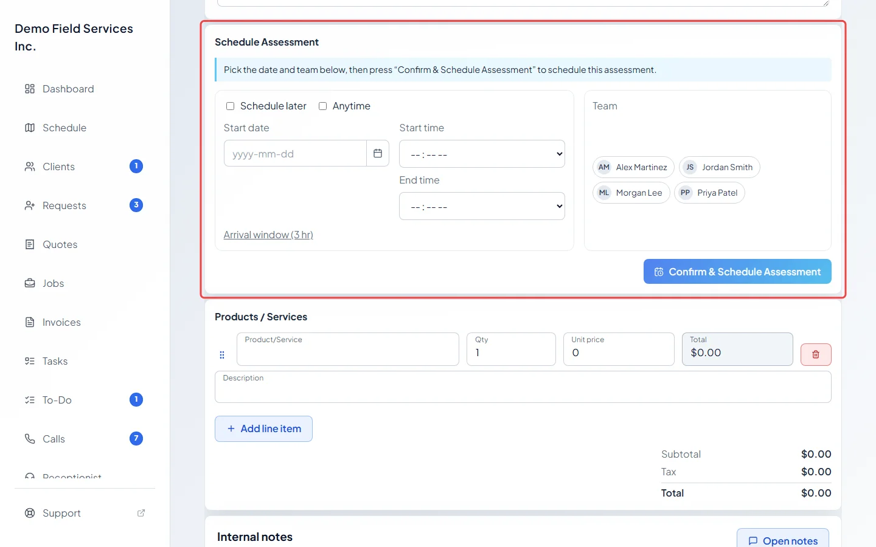Open the Dashboard icon in the sidebar

tap(30, 89)
